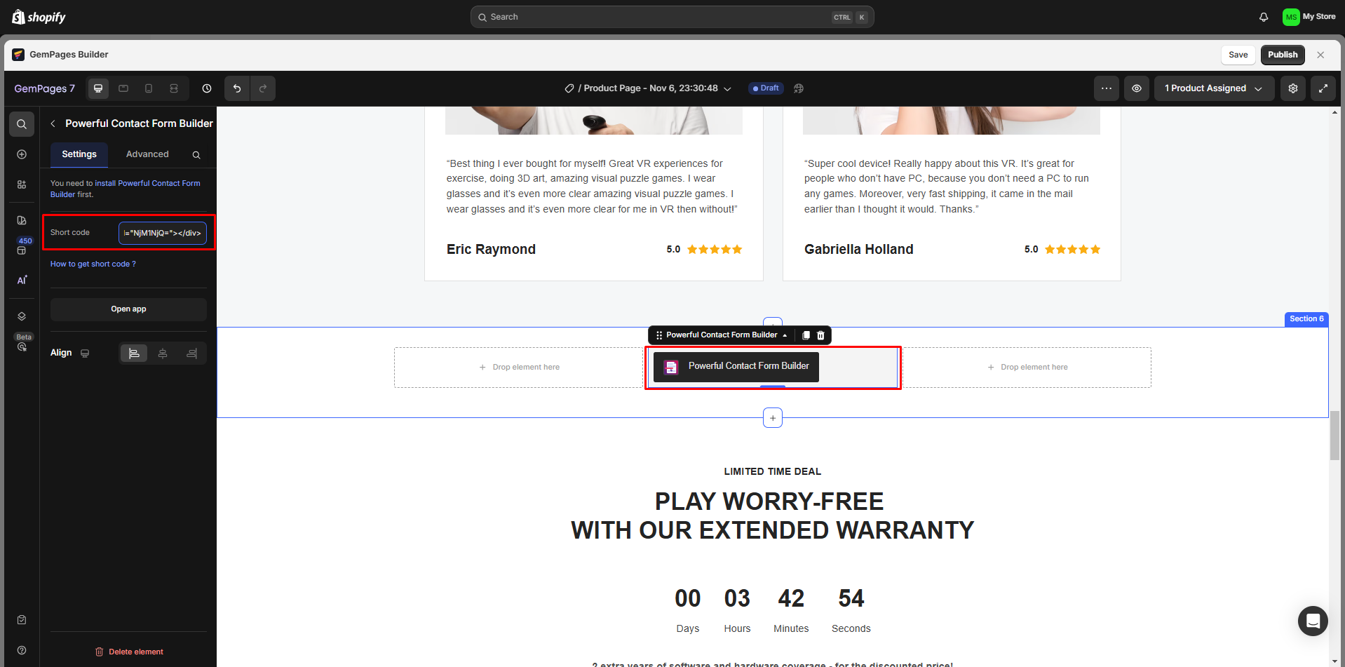
Task: Open page settings gear icon
Action: (x=1293, y=88)
